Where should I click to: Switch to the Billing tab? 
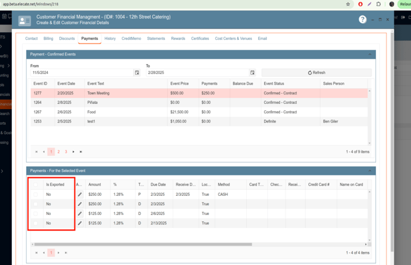tap(48, 38)
